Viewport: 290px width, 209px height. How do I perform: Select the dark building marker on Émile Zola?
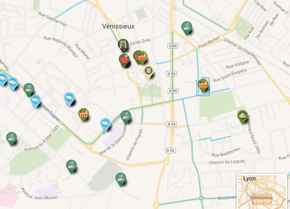(x=123, y=45)
